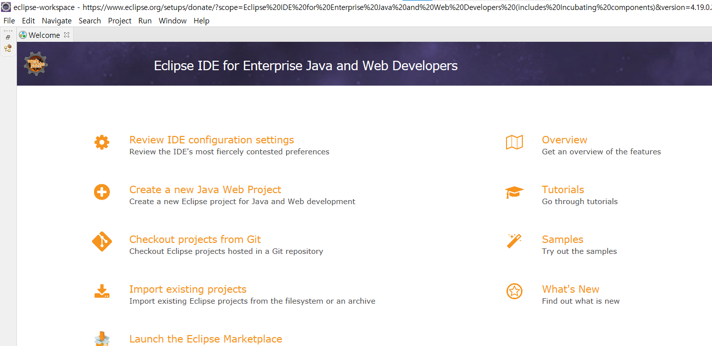Click the download icon for Import existing projects
712x346 pixels.
(x=102, y=291)
